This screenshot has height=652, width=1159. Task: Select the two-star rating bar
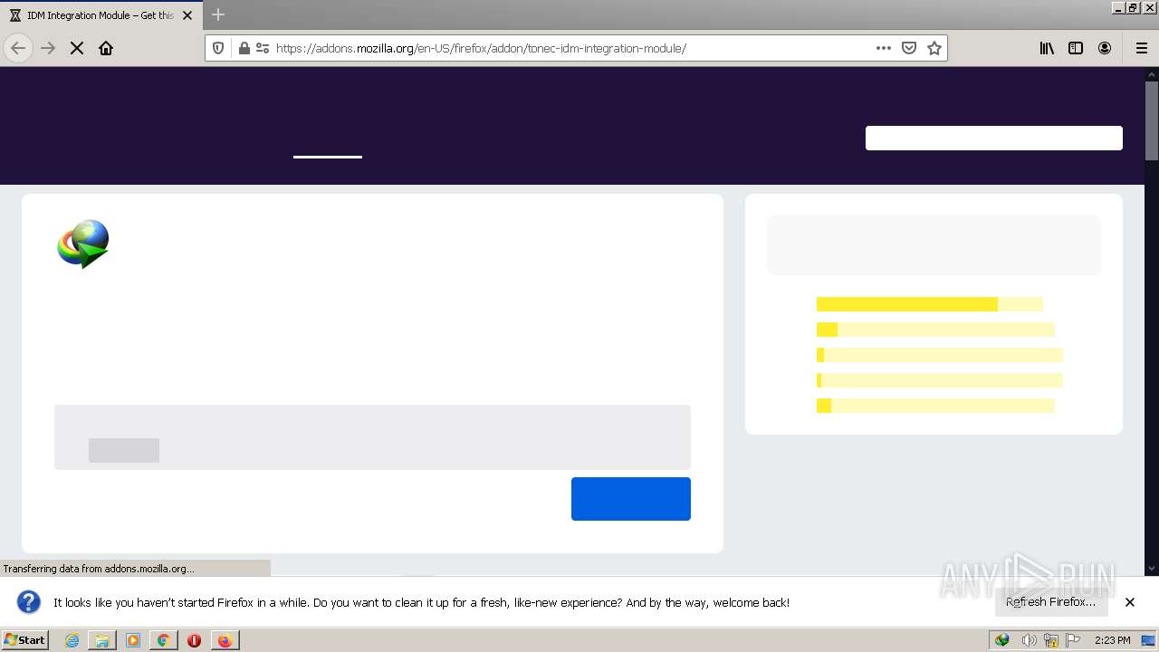[x=939, y=380]
